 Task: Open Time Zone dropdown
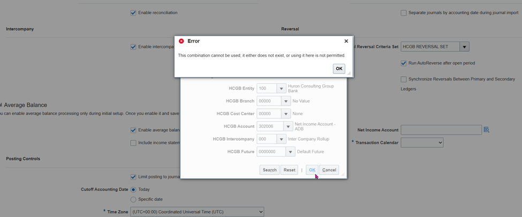pos(198,211)
